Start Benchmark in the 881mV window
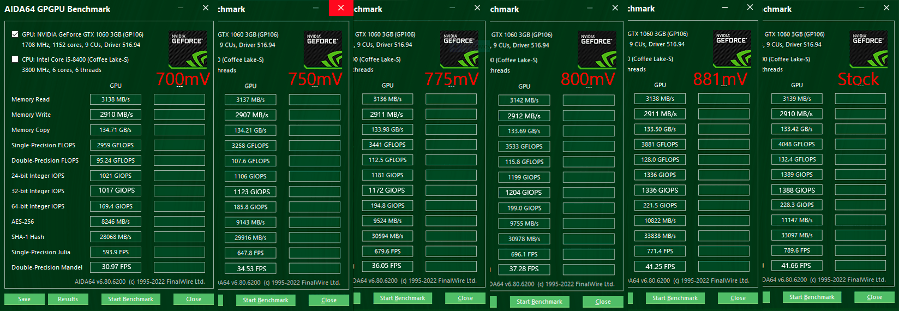The height and width of the screenshot is (311, 899). 675,298
